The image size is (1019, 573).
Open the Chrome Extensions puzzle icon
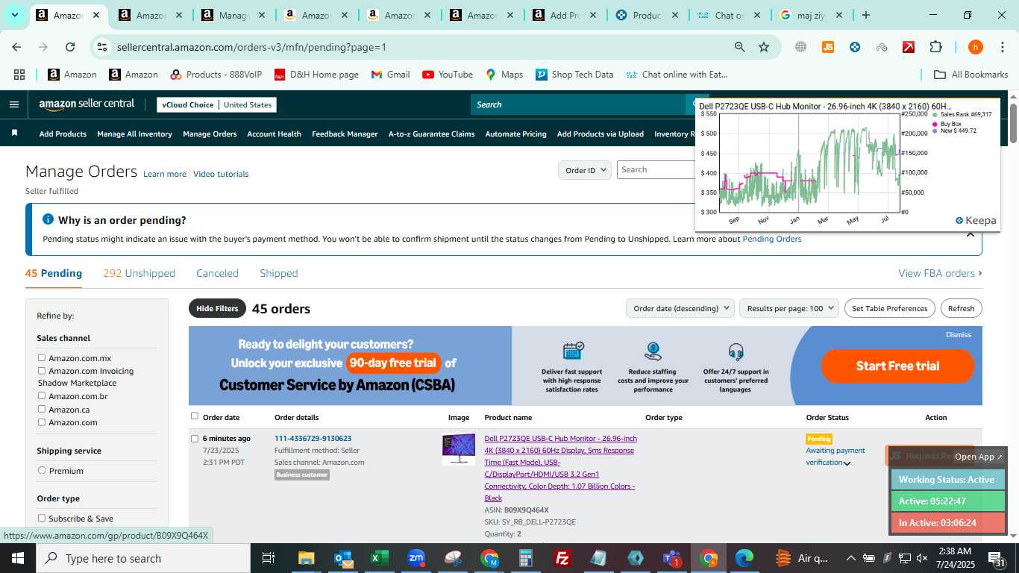(935, 47)
